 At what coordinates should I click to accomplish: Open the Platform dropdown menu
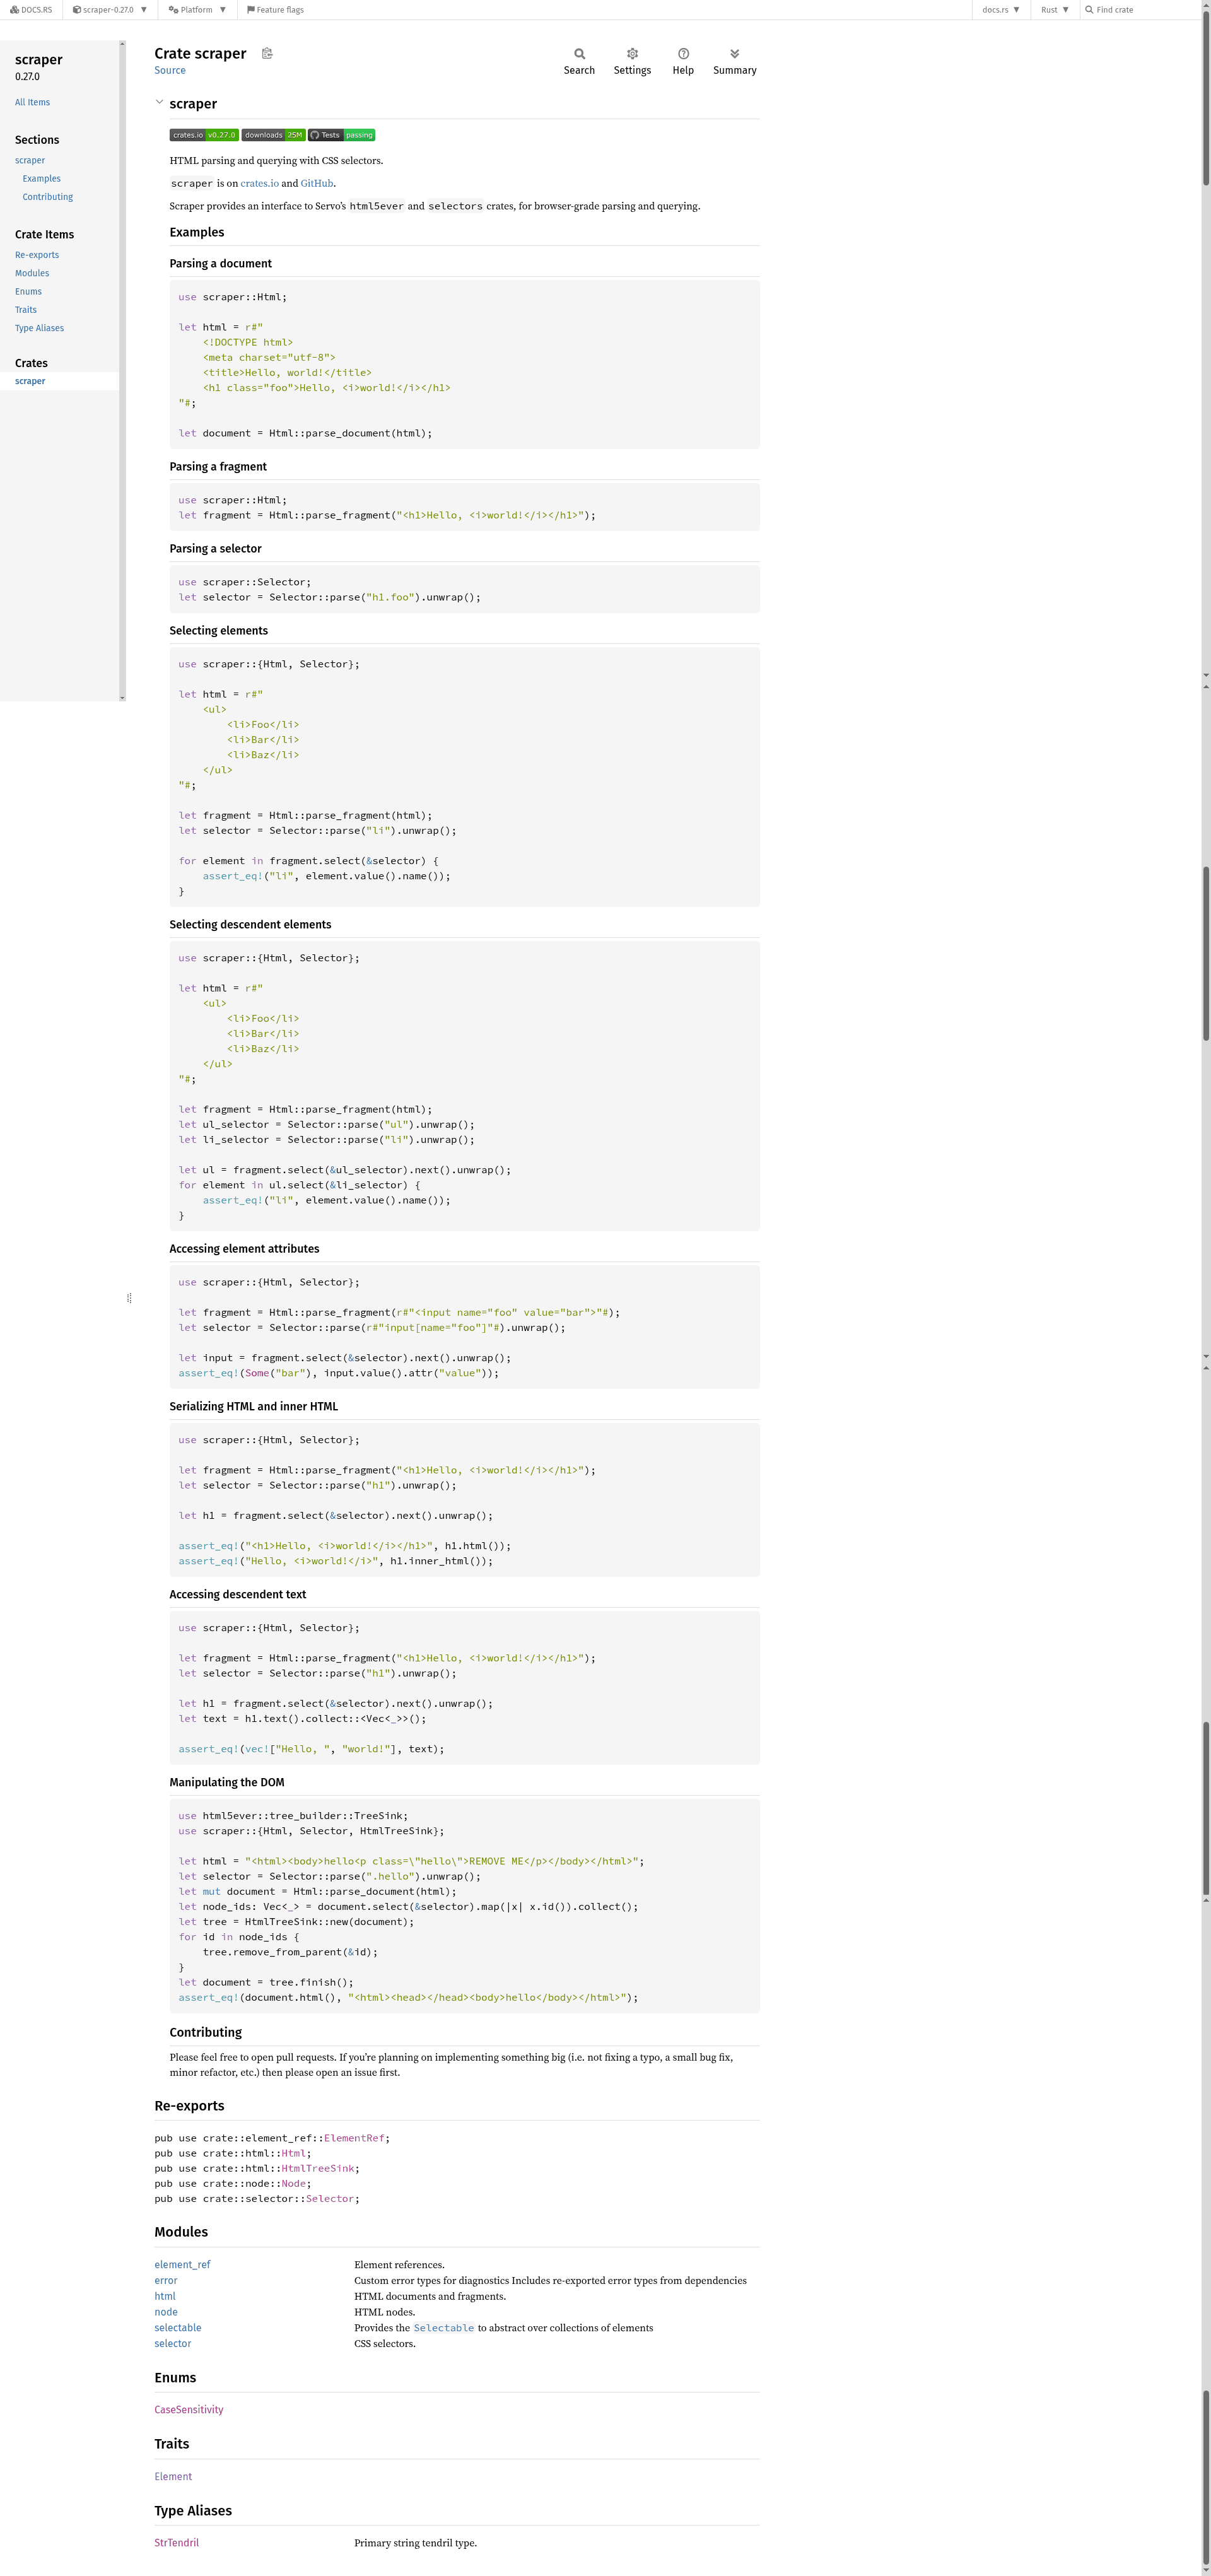197,10
